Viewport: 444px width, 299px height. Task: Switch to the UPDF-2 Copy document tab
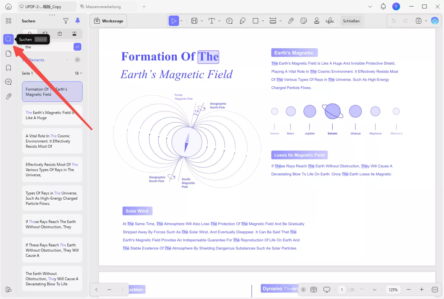coord(47,6)
